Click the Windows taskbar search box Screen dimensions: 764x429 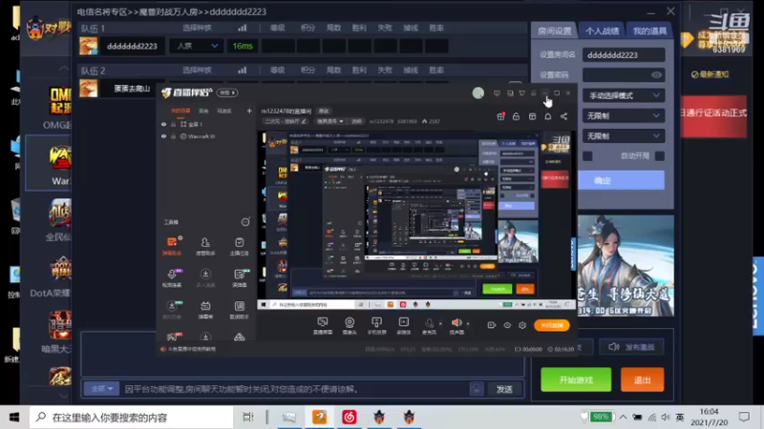tap(132, 417)
